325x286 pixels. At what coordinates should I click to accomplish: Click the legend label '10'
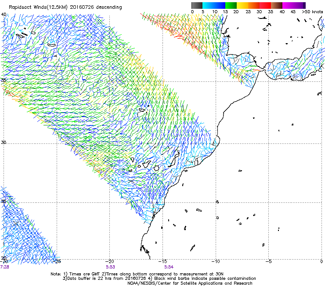[x=215, y=12]
